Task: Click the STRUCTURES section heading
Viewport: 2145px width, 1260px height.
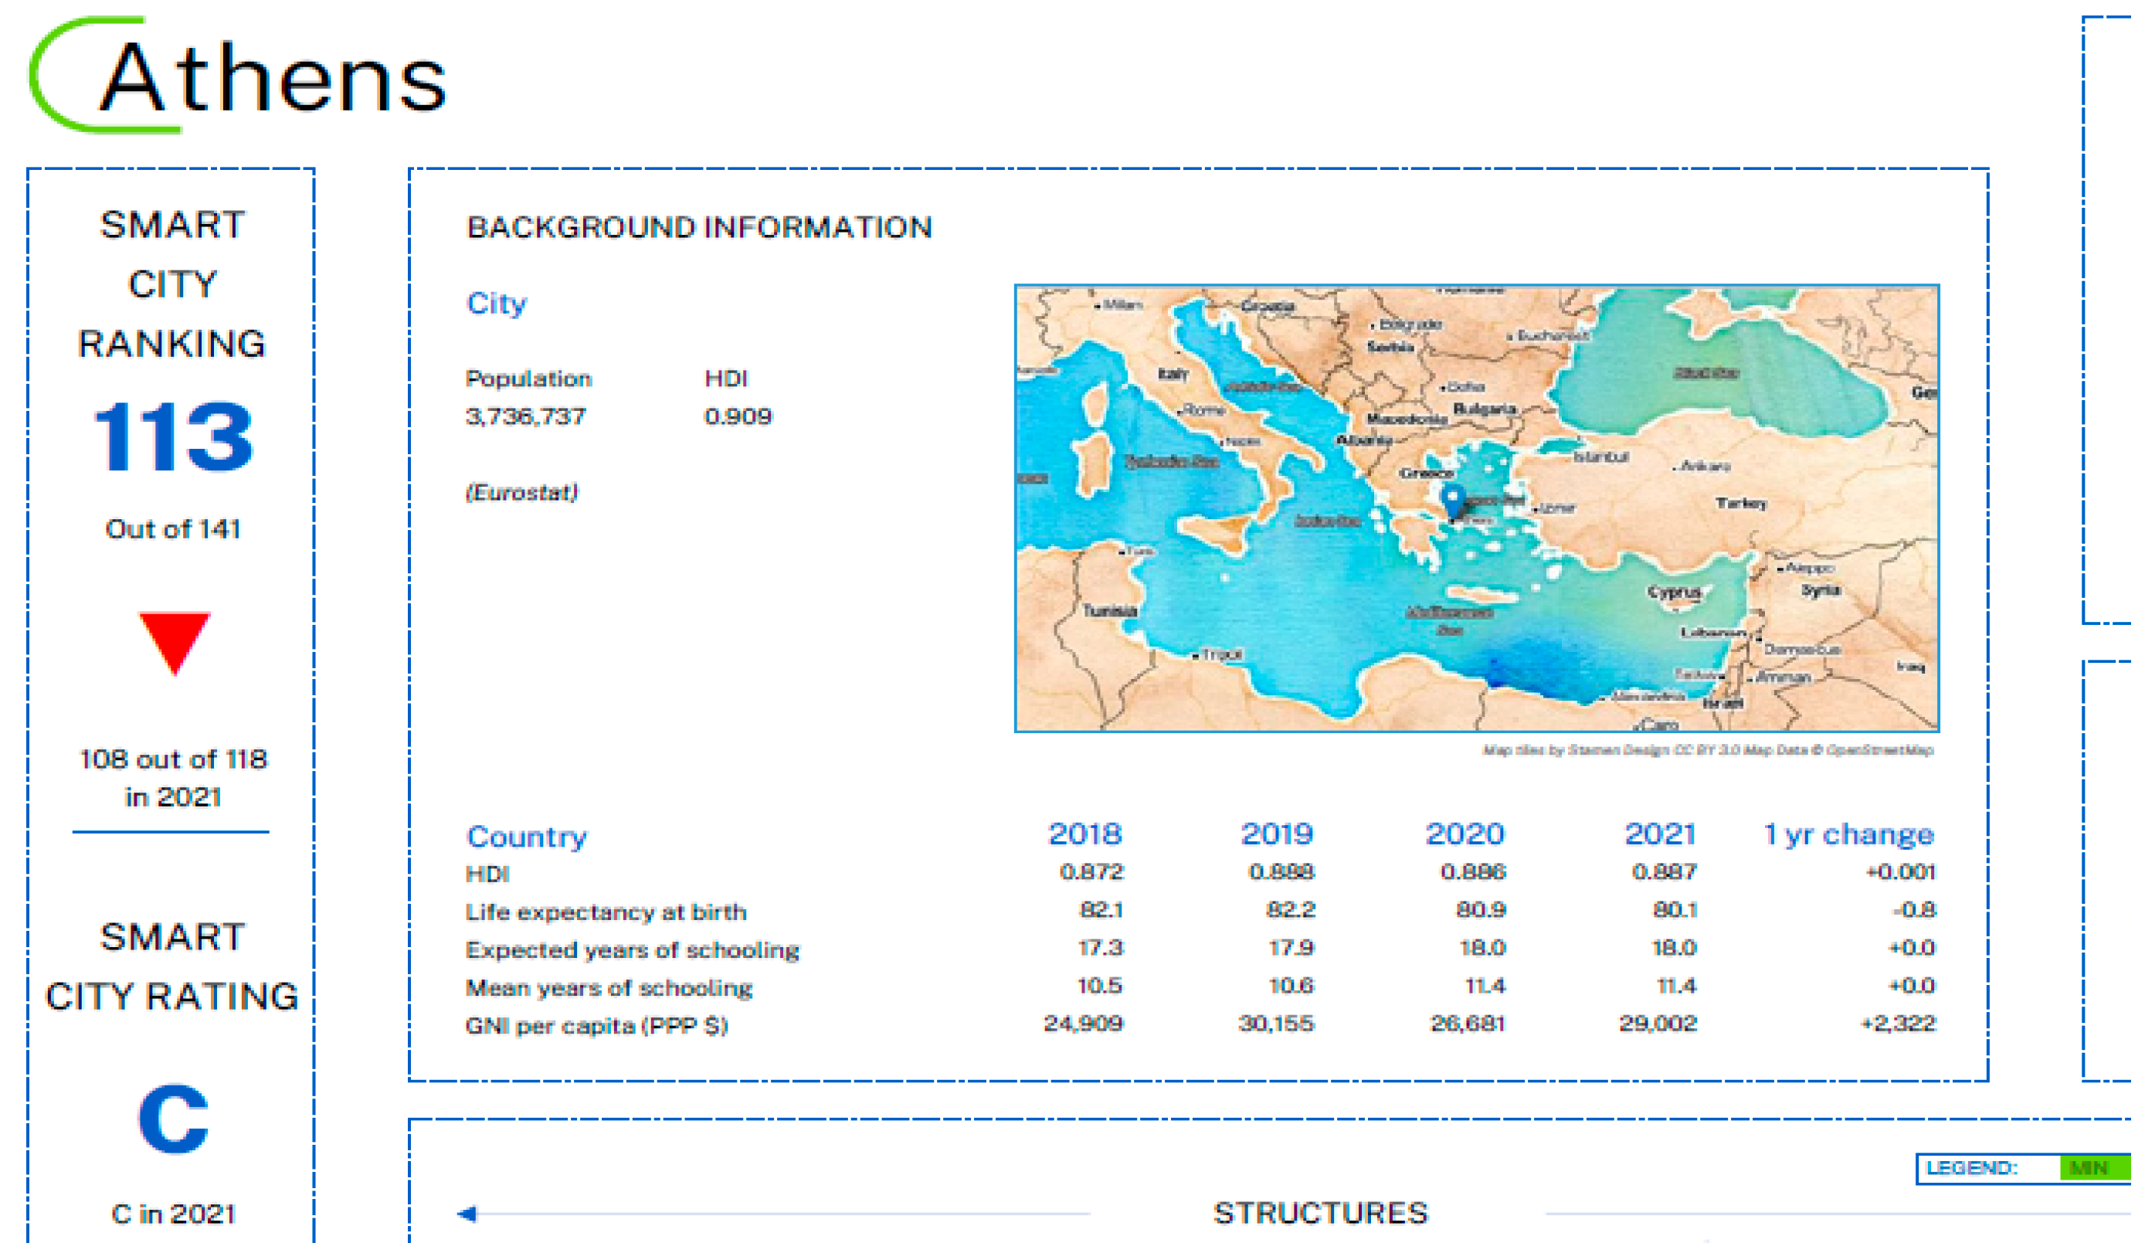Action: 1320,1212
